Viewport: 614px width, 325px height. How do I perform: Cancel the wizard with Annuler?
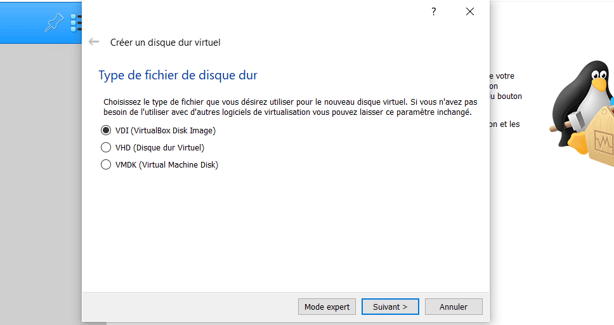(x=454, y=307)
